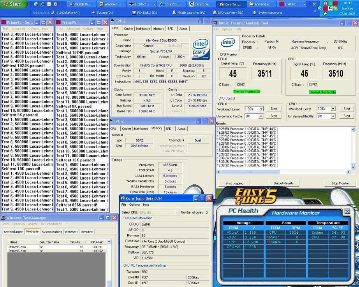Click Task-Manager process list scroll-up arrow
Screen dimensions: 359x287
109,242
